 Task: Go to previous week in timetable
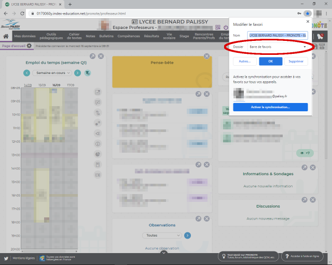(26, 73)
